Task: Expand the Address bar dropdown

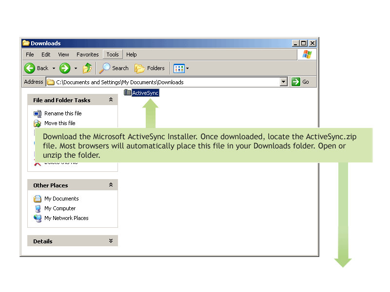Action: tap(284, 82)
